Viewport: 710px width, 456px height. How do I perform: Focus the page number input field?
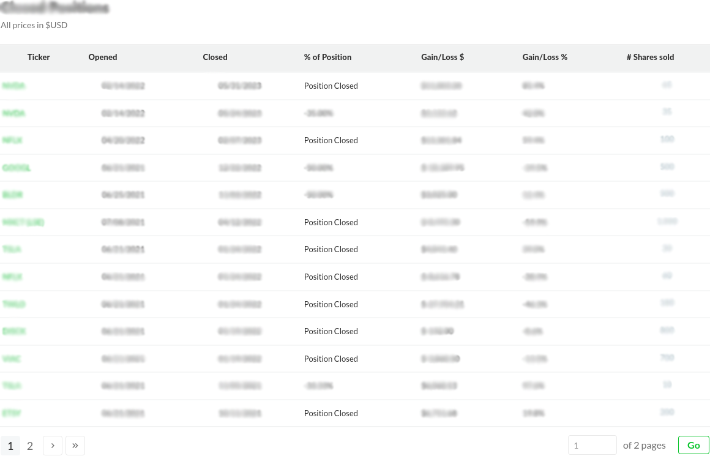pos(592,445)
